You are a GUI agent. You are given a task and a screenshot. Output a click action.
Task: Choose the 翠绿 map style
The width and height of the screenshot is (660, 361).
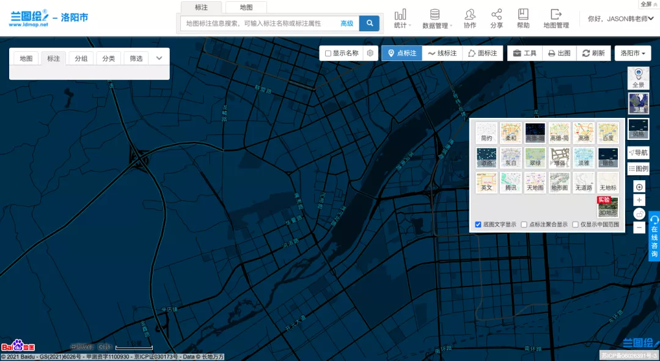[535, 158]
